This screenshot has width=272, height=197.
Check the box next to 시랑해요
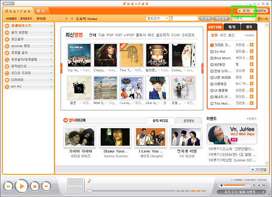pos(212,84)
